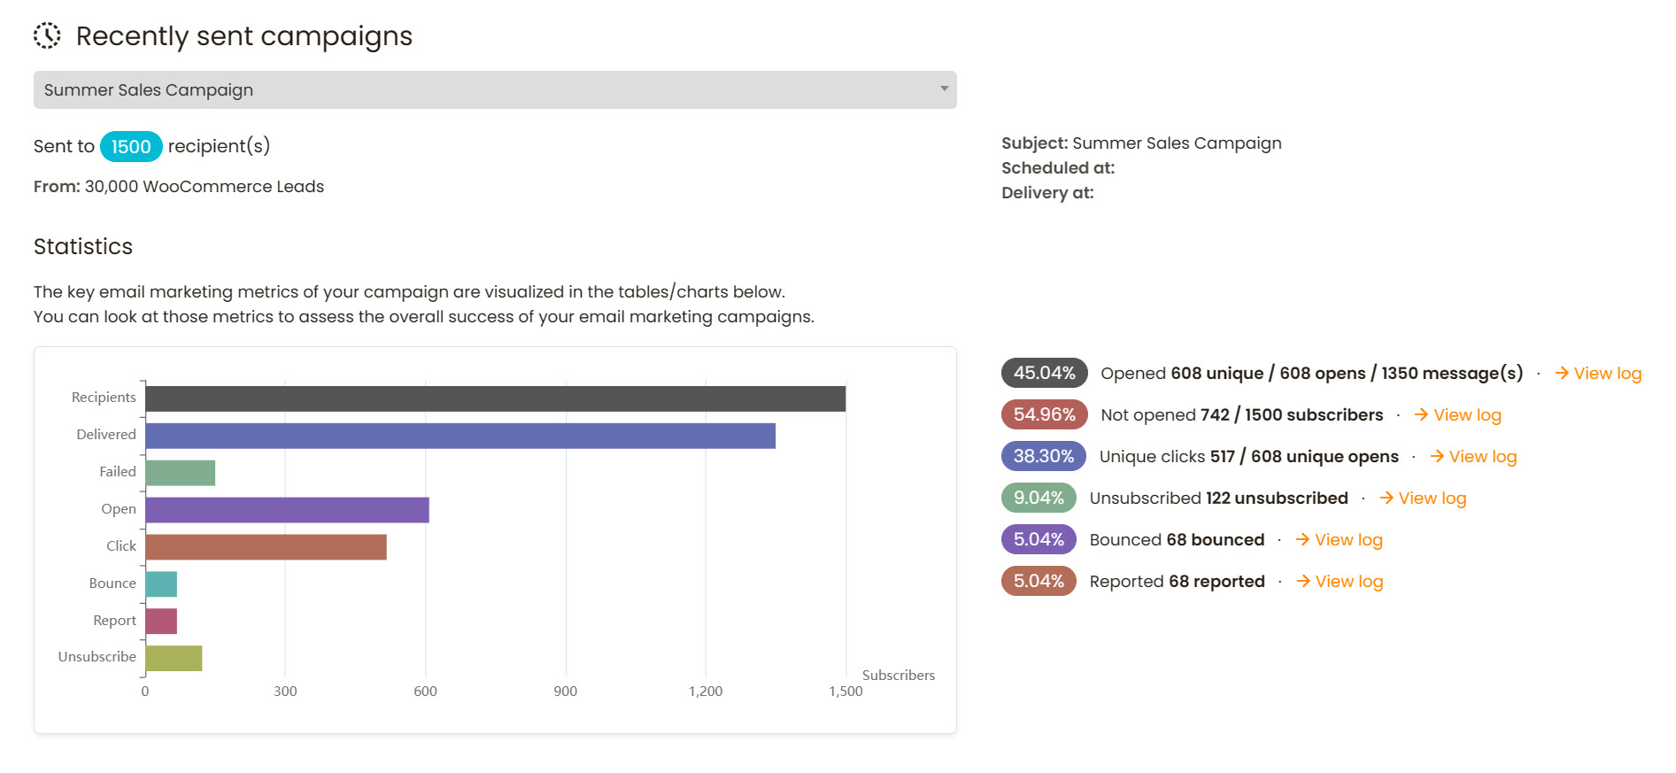The width and height of the screenshot is (1676, 773).
Task: Open View log for Bounced
Action: 1339,540
